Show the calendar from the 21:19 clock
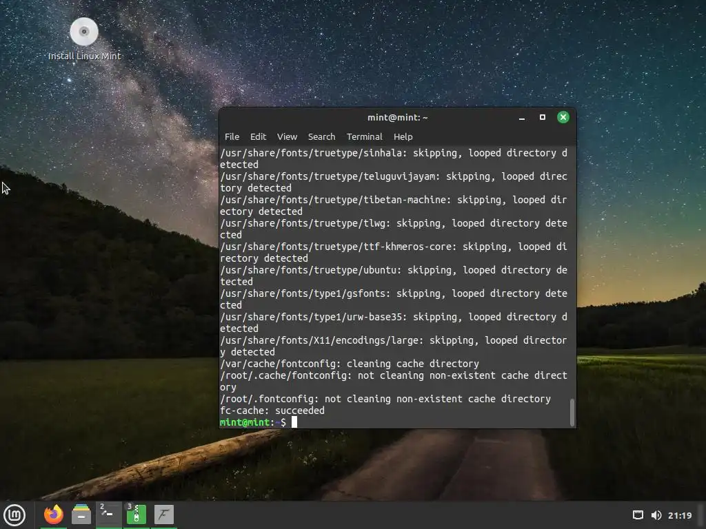The height and width of the screenshot is (529, 706). pos(679,515)
